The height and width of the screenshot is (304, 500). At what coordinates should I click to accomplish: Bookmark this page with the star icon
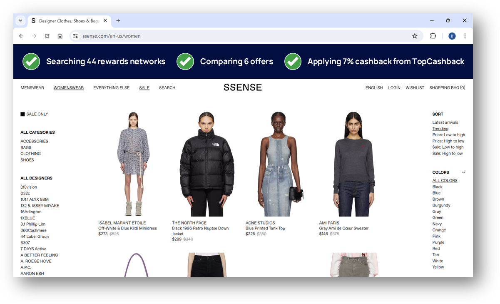pyautogui.click(x=415, y=36)
